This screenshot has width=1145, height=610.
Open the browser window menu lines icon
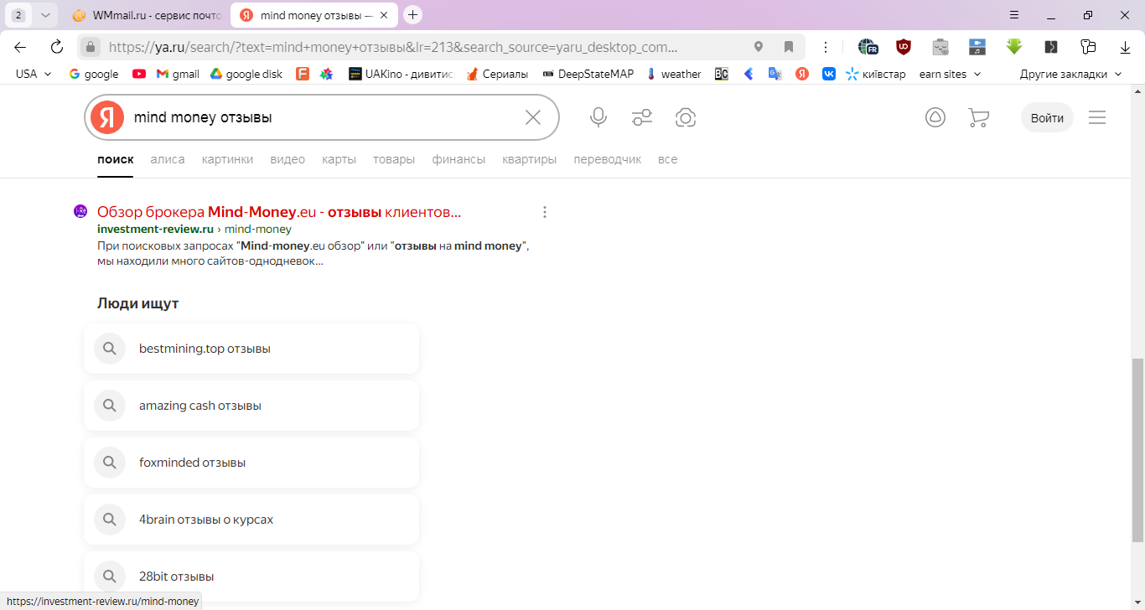pyautogui.click(x=1014, y=15)
